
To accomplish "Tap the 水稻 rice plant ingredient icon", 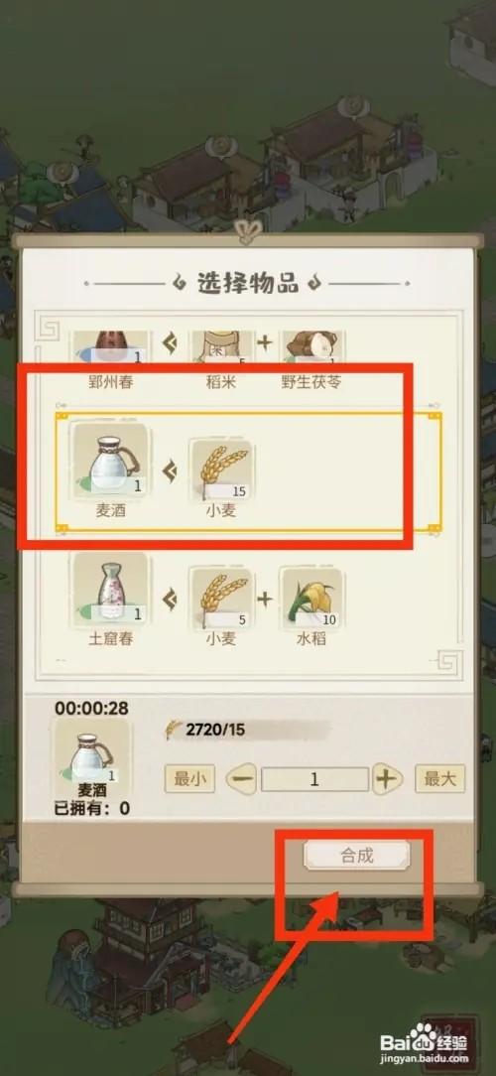I will click(312, 598).
